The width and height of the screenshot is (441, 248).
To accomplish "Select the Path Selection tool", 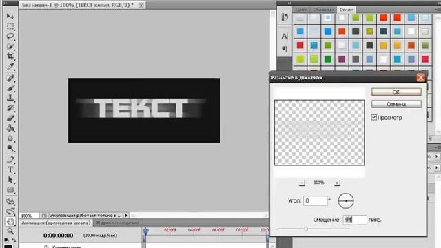I will 10,179.
